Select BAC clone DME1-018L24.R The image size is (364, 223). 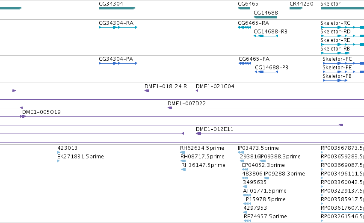tap(166, 86)
